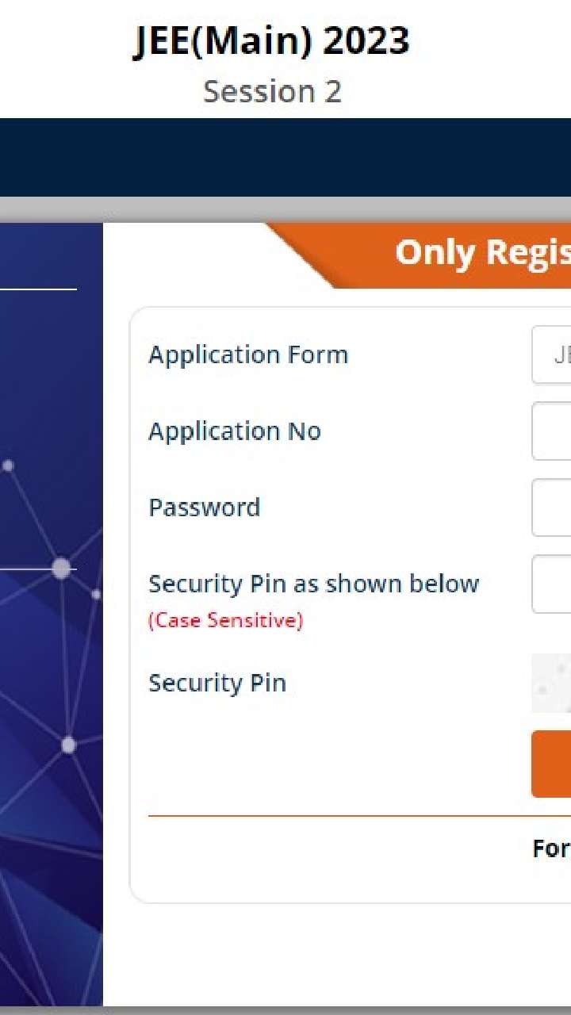Click "Security Pin" label beside captcha
The image size is (571, 1015).
pos(217,683)
